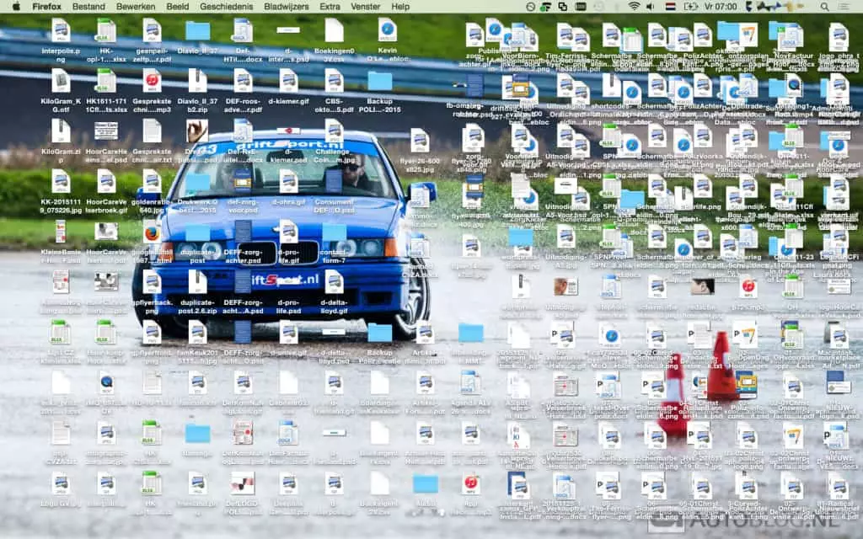Open the Extra menu
The height and width of the screenshot is (539, 863).
[330, 7]
